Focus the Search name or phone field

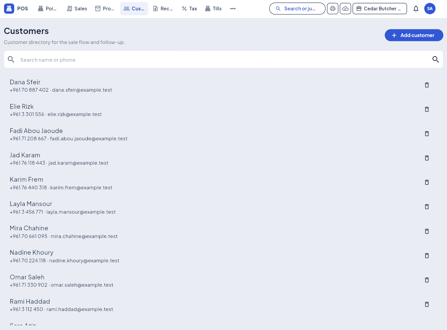[x=223, y=60]
